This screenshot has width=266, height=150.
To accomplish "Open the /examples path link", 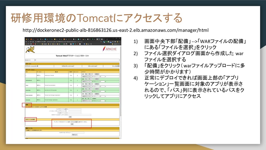I will 28,90.
